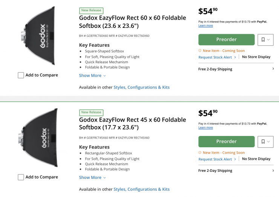Screen dimensions: 279x197
Task: Check Add to Compare for 45 x 60 softbox
Action: click(x=21, y=177)
